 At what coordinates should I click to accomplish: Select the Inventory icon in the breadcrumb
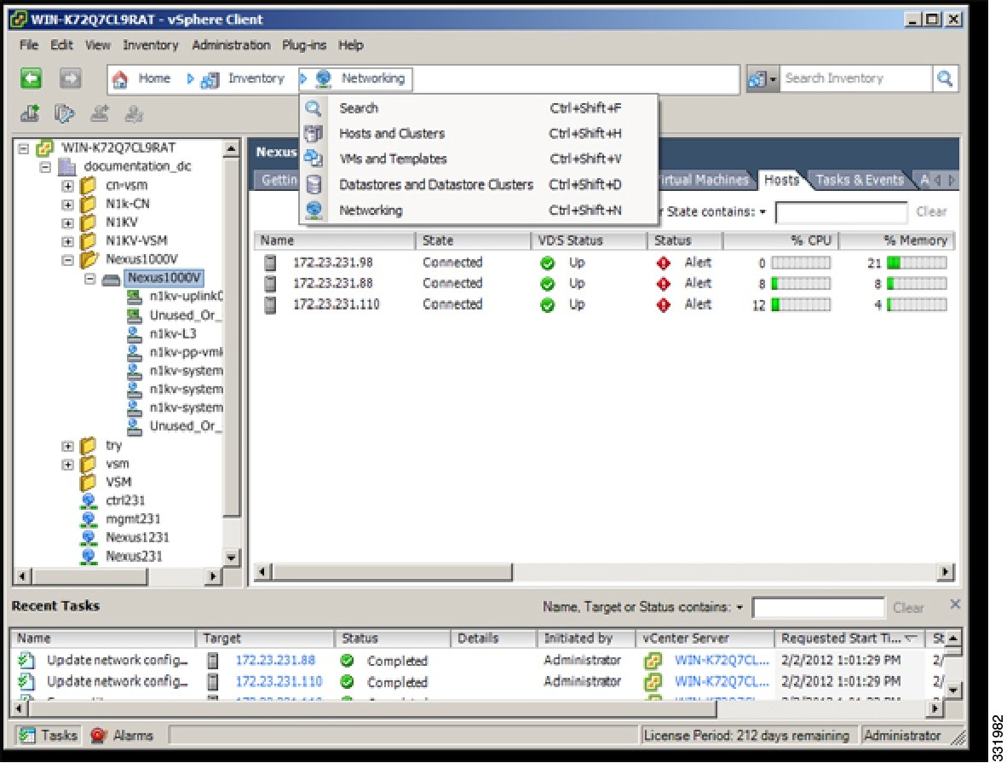pyautogui.click(x=210, y=79)
